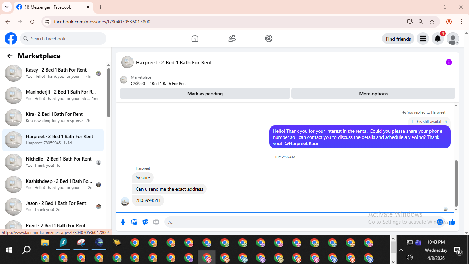Click the '7805994511' message bubble
Viewport: 469px width, 264px height.
point(148,200)
